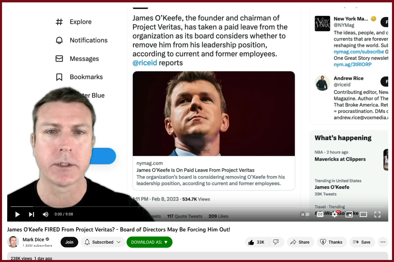The width and height of the screenshot is (394, 262).
Task: Click the Messages label in video
Action: (84, 59)
